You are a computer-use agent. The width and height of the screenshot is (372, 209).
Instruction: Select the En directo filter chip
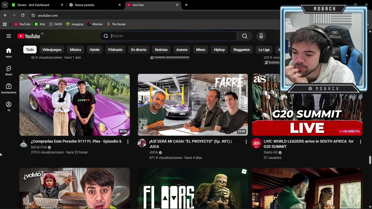tap(139, 50)
